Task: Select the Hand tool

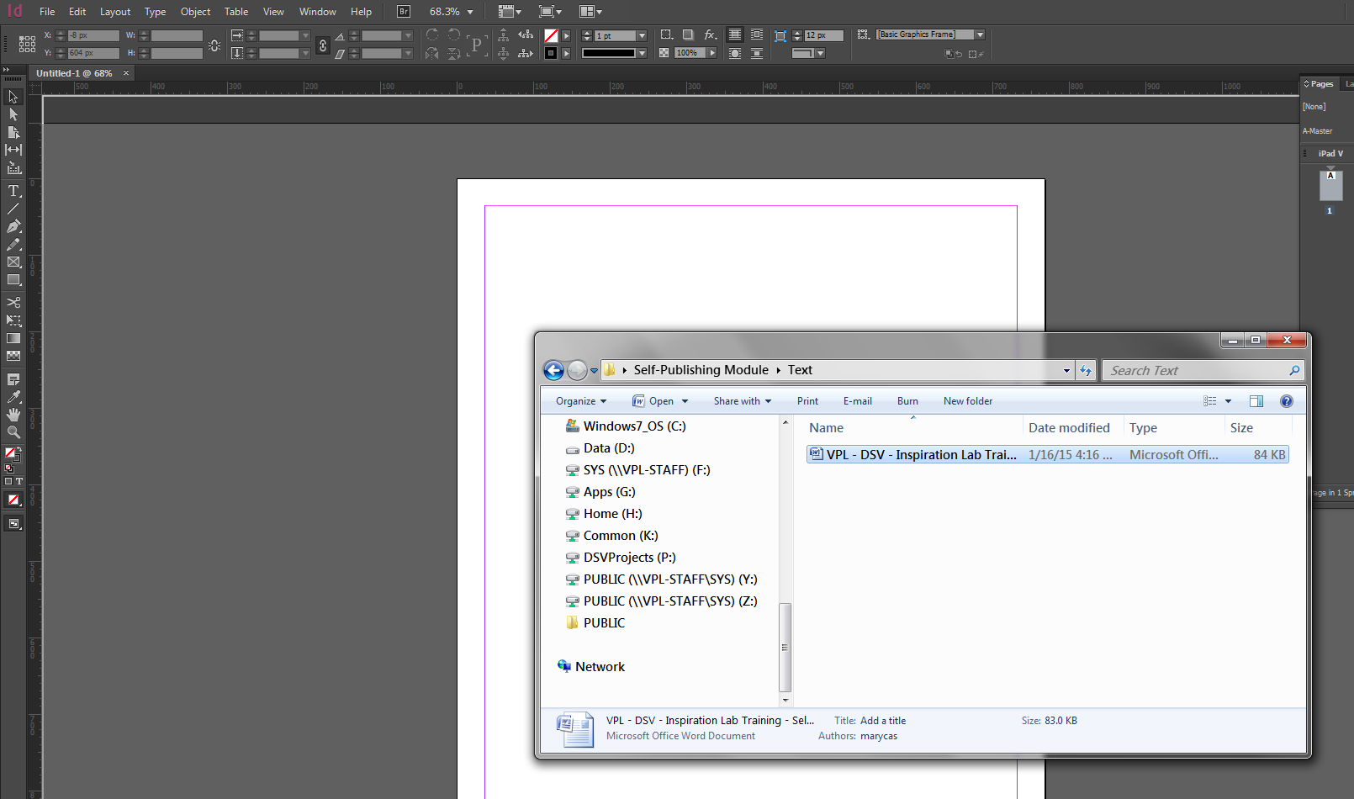Action: coord(13,415)
